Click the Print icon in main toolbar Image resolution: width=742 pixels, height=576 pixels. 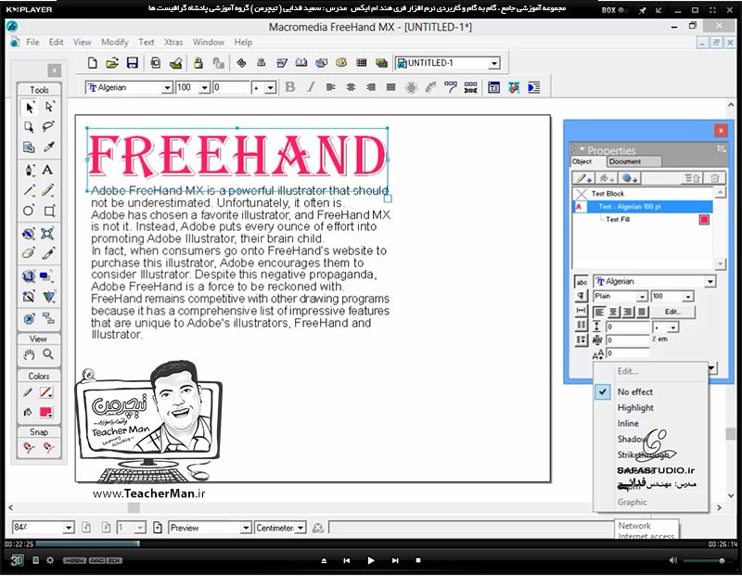coord(175,63)
